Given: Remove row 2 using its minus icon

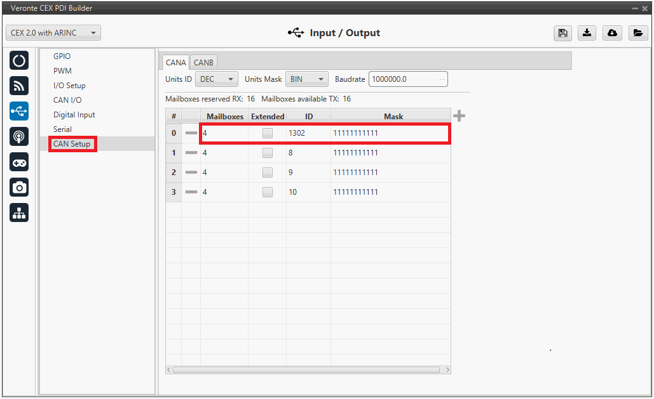Looking at the screenshot, I should [191, 173].
